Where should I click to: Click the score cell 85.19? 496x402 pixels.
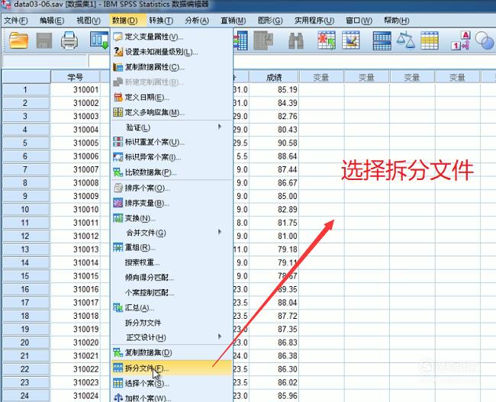pos(274,90)
